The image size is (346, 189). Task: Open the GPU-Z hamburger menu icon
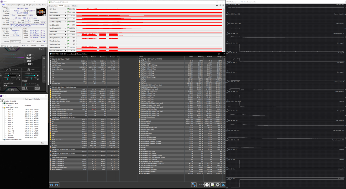pyautogui.click(x=223, y=5)
